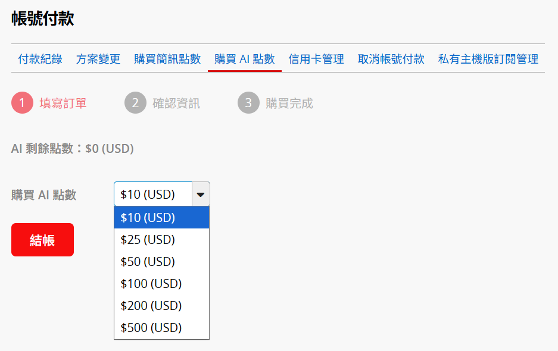Click the dropdown arrow for AI points
Image resolution: width=558 pixels, height=351 pixels.
coord(201,194)
